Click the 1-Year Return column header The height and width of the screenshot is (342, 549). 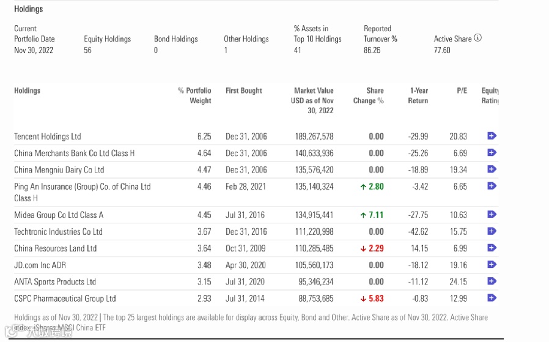coord(418,95)
